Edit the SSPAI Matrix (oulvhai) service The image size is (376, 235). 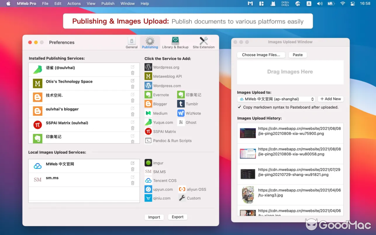132,122
